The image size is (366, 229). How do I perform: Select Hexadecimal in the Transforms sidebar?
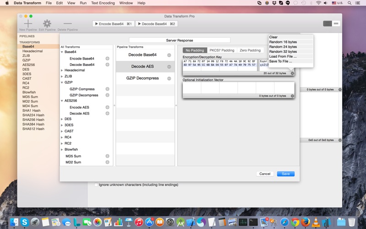coord(32,51)
